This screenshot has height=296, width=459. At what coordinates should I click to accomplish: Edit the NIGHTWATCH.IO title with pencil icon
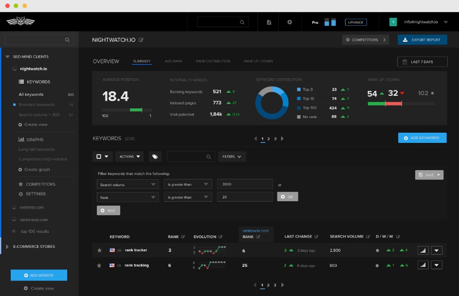coord(141,40)
